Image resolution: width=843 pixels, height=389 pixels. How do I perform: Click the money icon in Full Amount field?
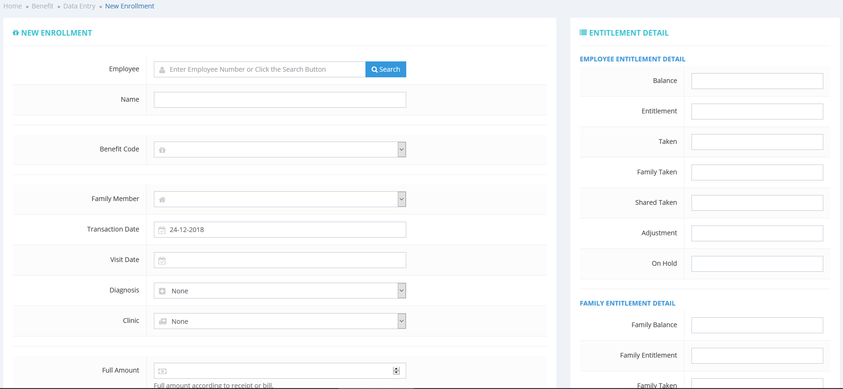coord(162,371)
